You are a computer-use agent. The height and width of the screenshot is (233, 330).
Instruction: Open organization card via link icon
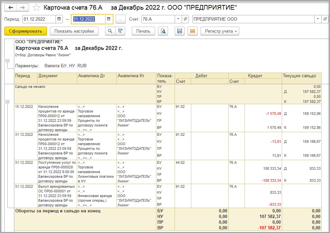point(325,19)
